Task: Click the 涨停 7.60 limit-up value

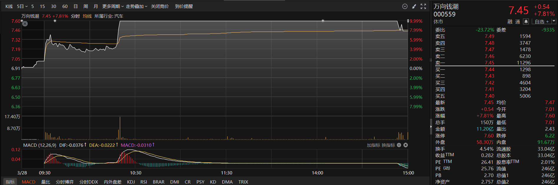Action: [x=489, y=136]
